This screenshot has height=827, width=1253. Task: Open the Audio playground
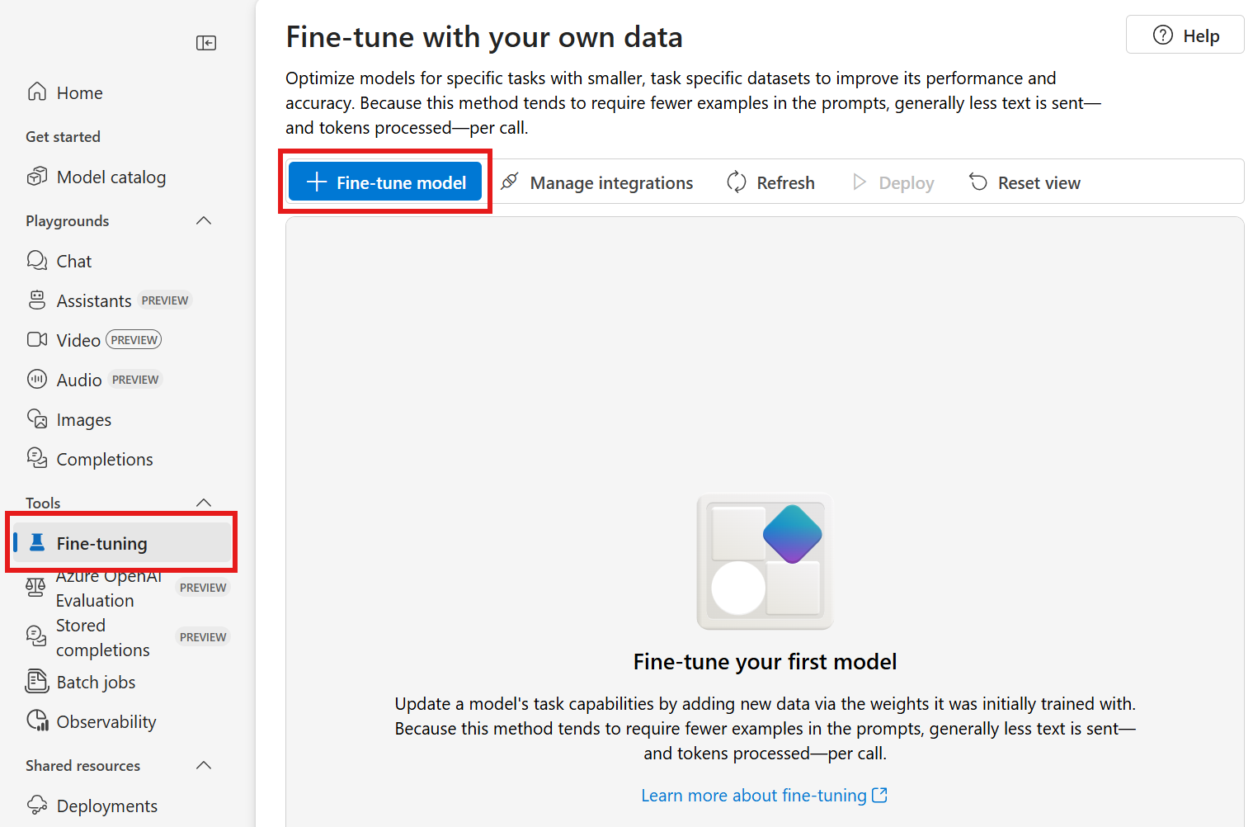[79, 380]
